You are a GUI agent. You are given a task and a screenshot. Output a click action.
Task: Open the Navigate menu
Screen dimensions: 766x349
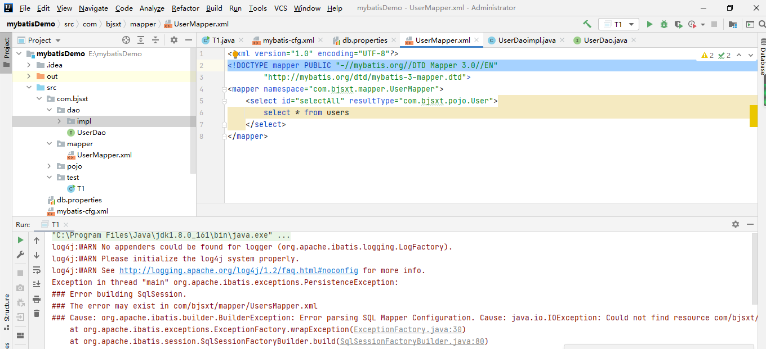point(93,8)
